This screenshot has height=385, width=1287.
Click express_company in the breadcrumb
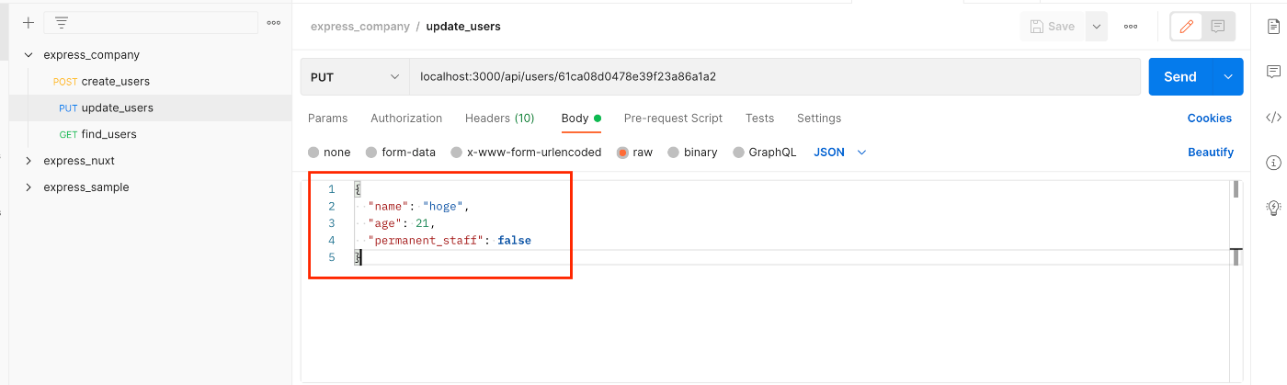click(360, 27)
